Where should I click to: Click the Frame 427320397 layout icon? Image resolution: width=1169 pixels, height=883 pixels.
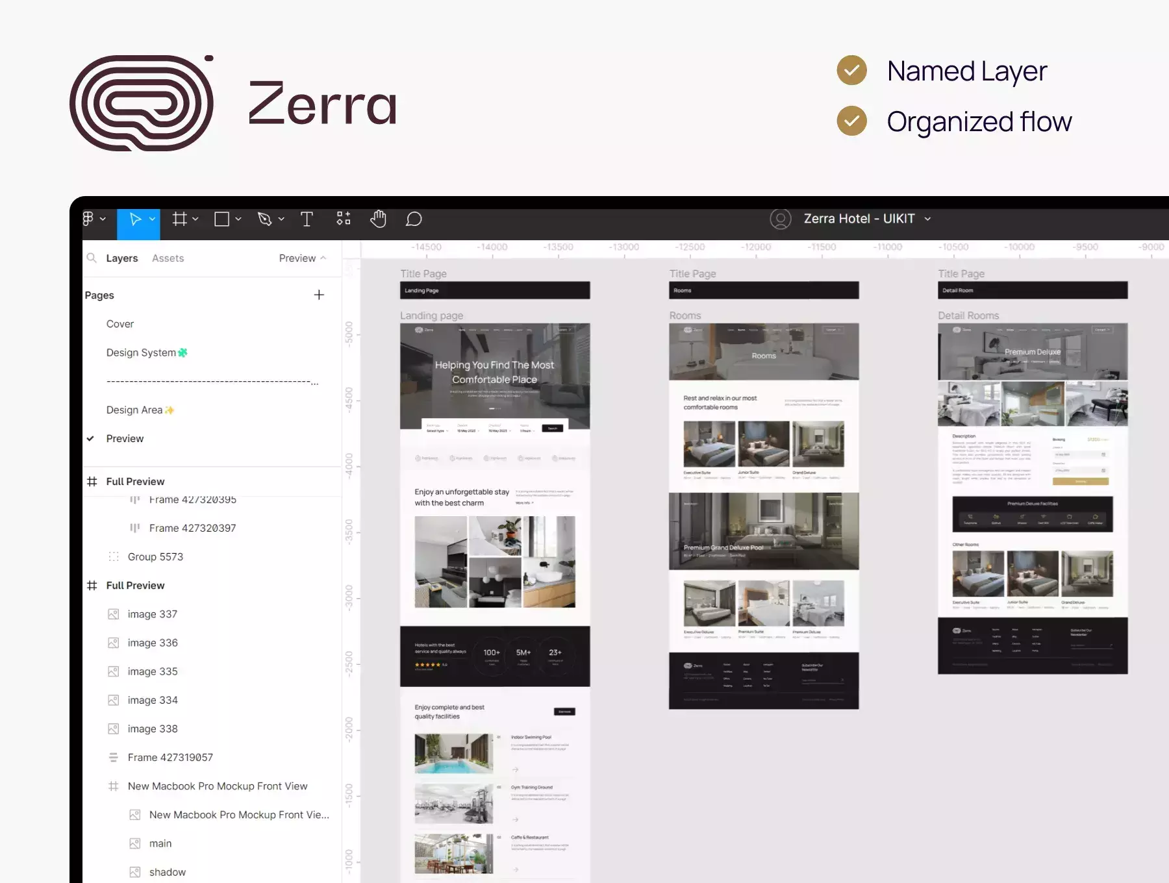[135, 528]
